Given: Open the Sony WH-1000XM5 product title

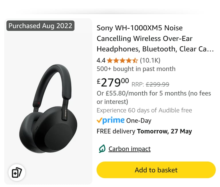Looking at the screenshot, I should (x=155, y=38).
